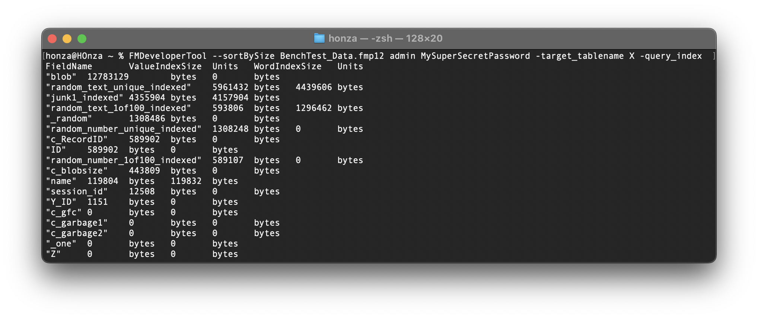Click the "c_garbage2" field name

click(x=77, y=233)
